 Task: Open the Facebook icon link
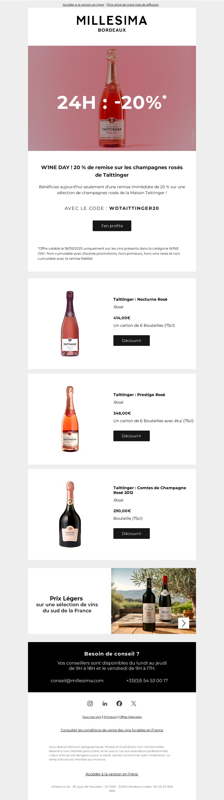(x=119, y=704)
